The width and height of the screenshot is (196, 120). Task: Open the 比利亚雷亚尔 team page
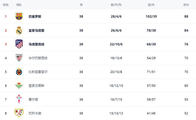[x=38, y=72]
